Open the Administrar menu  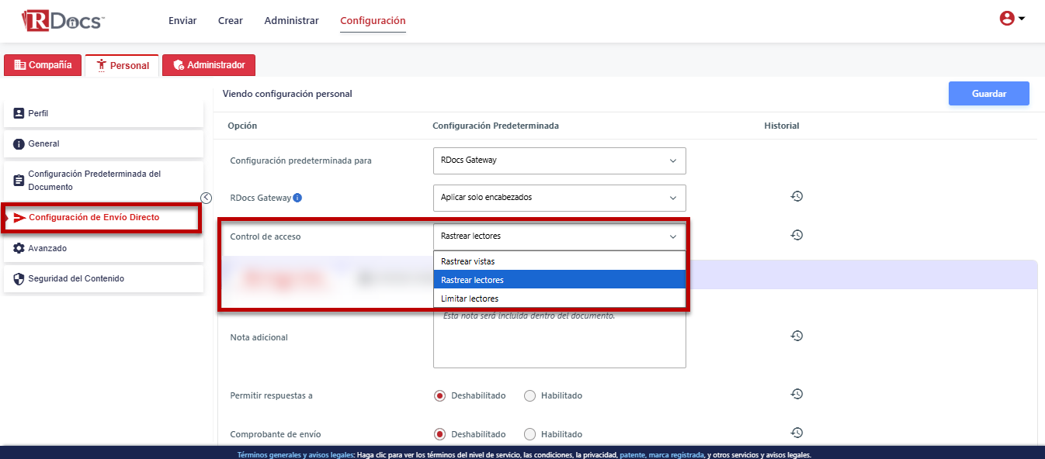point(291,21)
